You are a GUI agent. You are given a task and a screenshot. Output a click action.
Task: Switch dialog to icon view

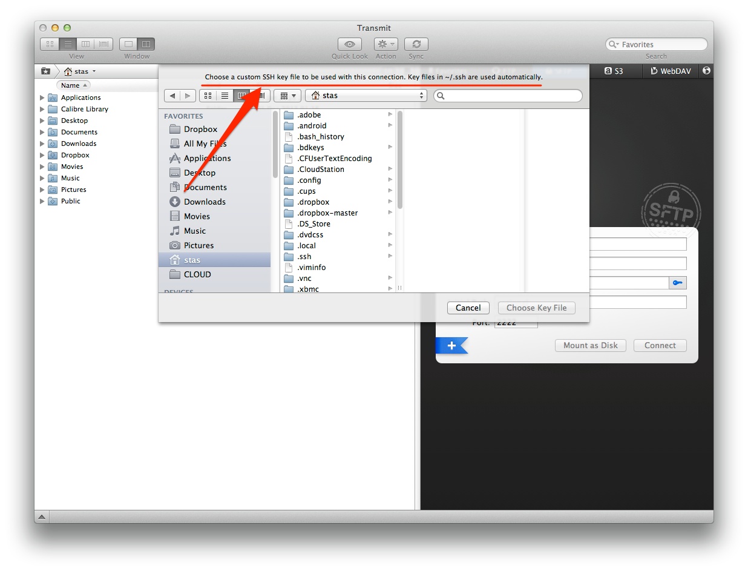(x=208, y=96)
